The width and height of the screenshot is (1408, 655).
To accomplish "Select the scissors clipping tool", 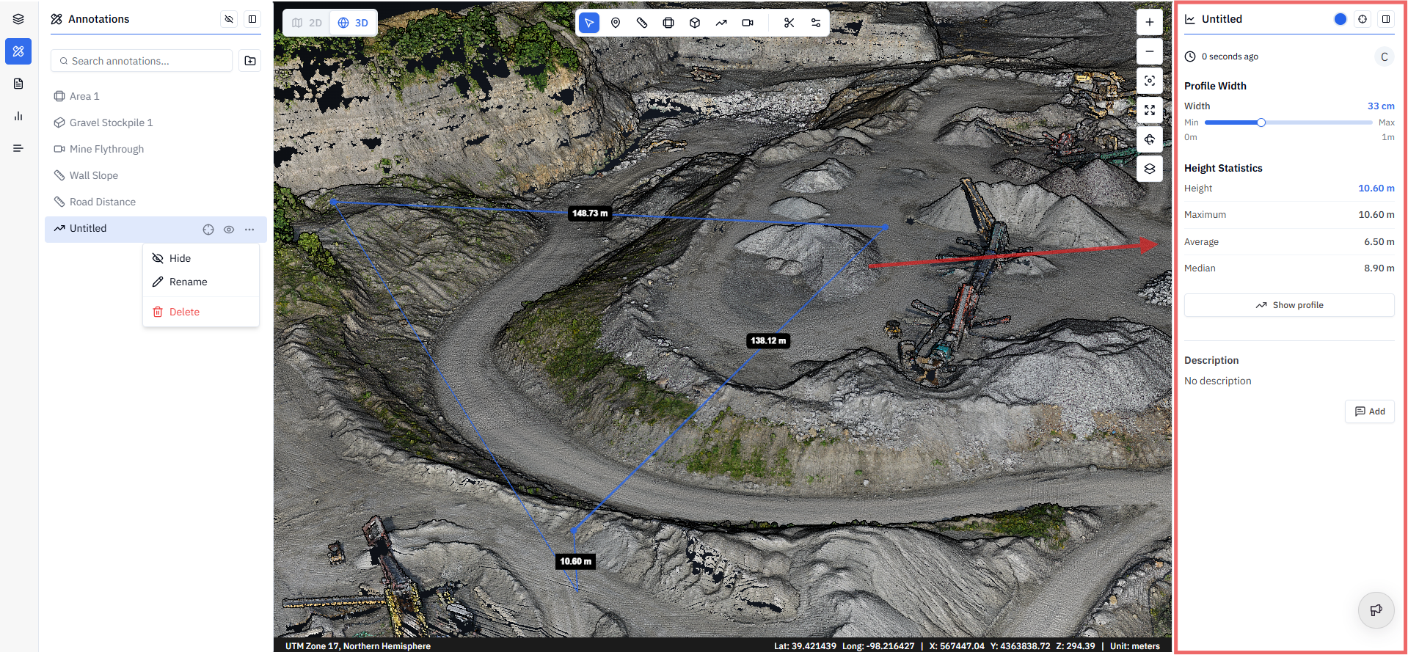I will (x=789, y=23).
